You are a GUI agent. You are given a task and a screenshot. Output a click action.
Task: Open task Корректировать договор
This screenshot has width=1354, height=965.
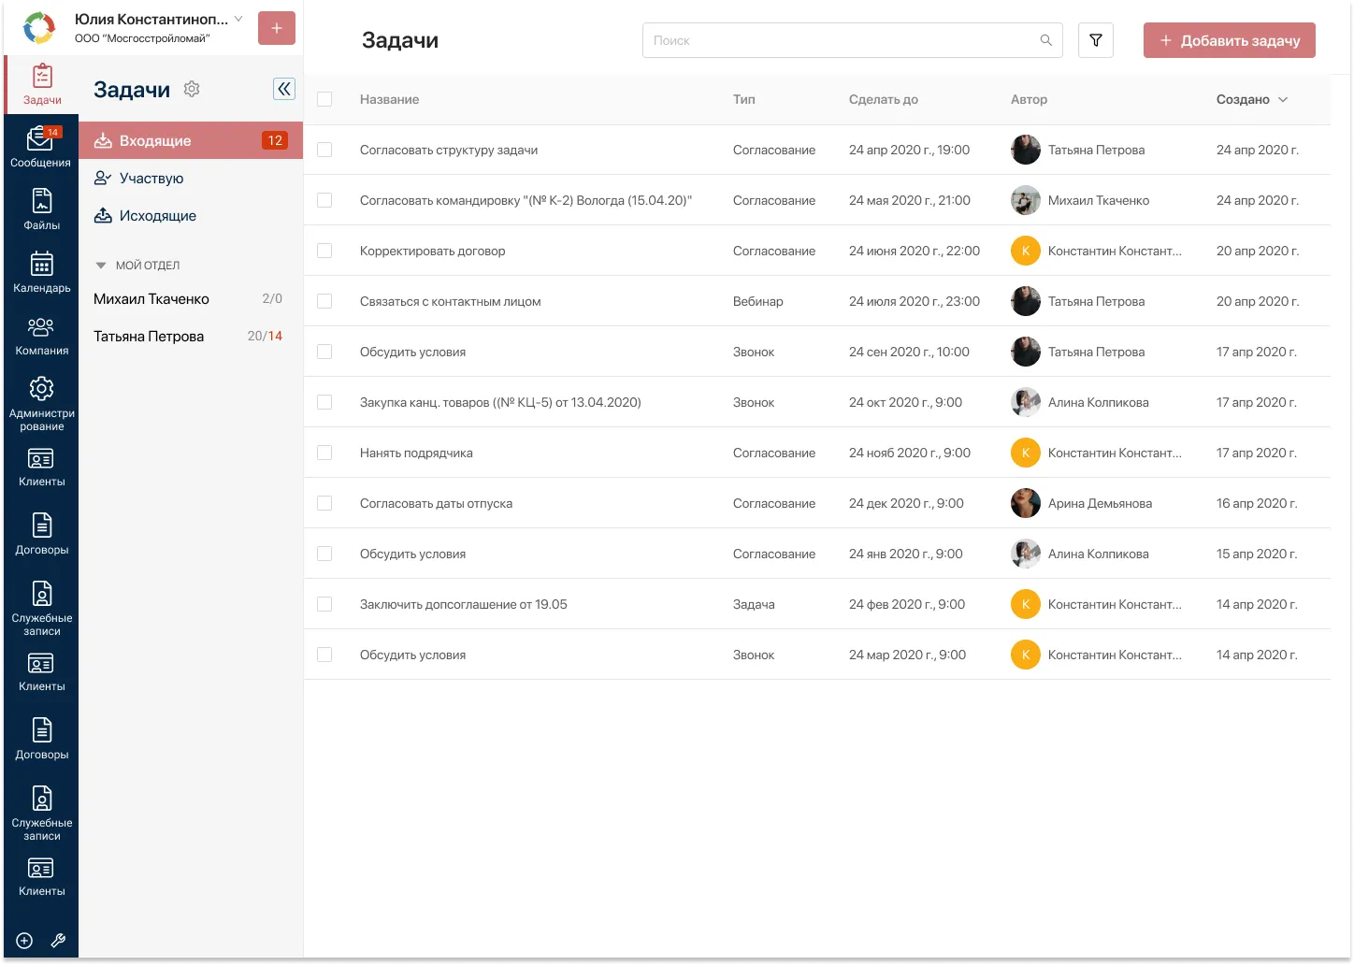pos(432,251)
